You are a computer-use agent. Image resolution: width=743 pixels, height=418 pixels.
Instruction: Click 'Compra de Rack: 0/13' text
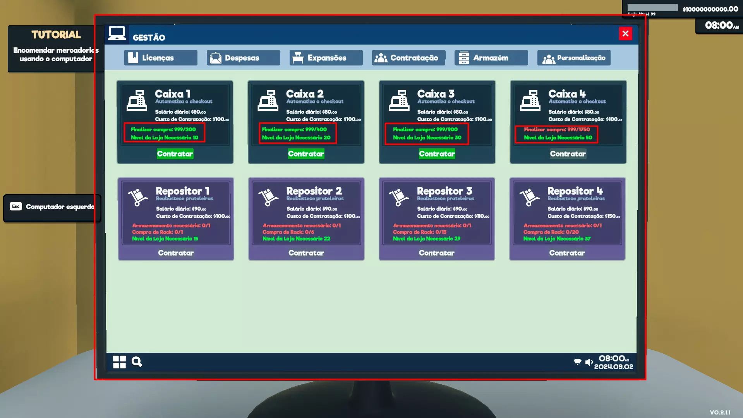tap(420, 232)
